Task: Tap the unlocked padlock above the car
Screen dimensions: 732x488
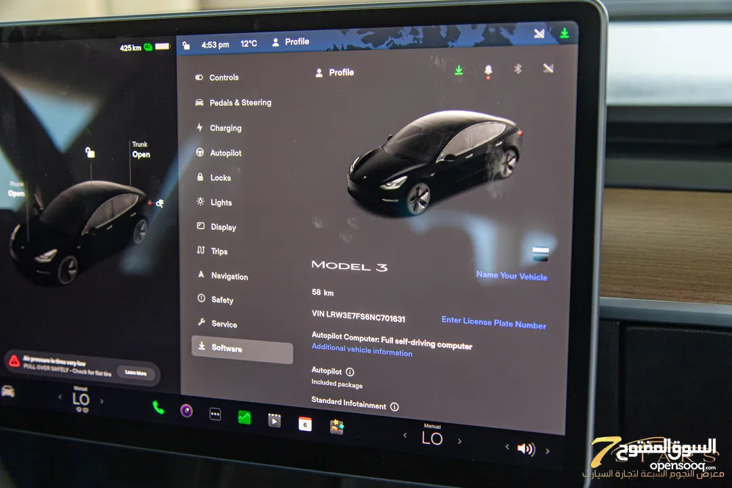Action: point(90,152)
